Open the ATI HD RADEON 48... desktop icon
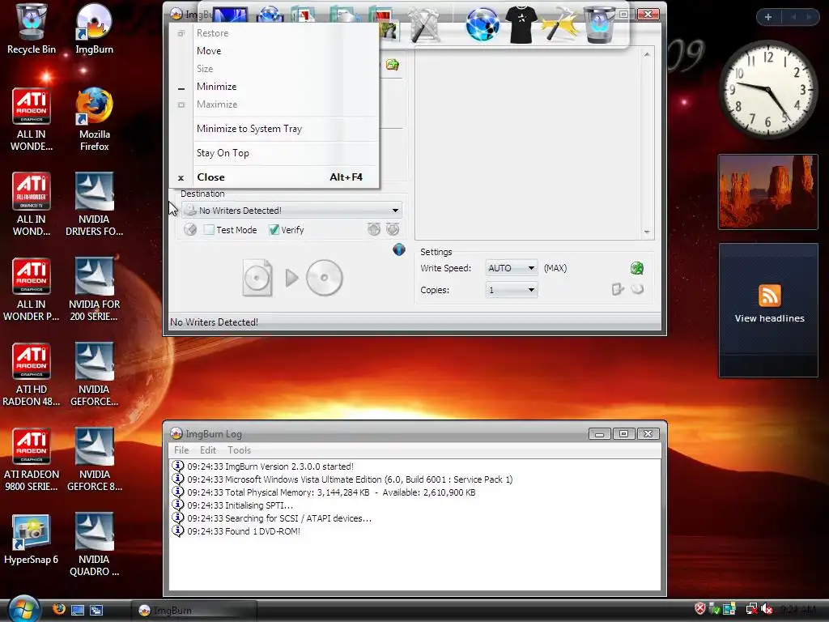The height and width of the screenshot is (622, 829). [32, 375]
